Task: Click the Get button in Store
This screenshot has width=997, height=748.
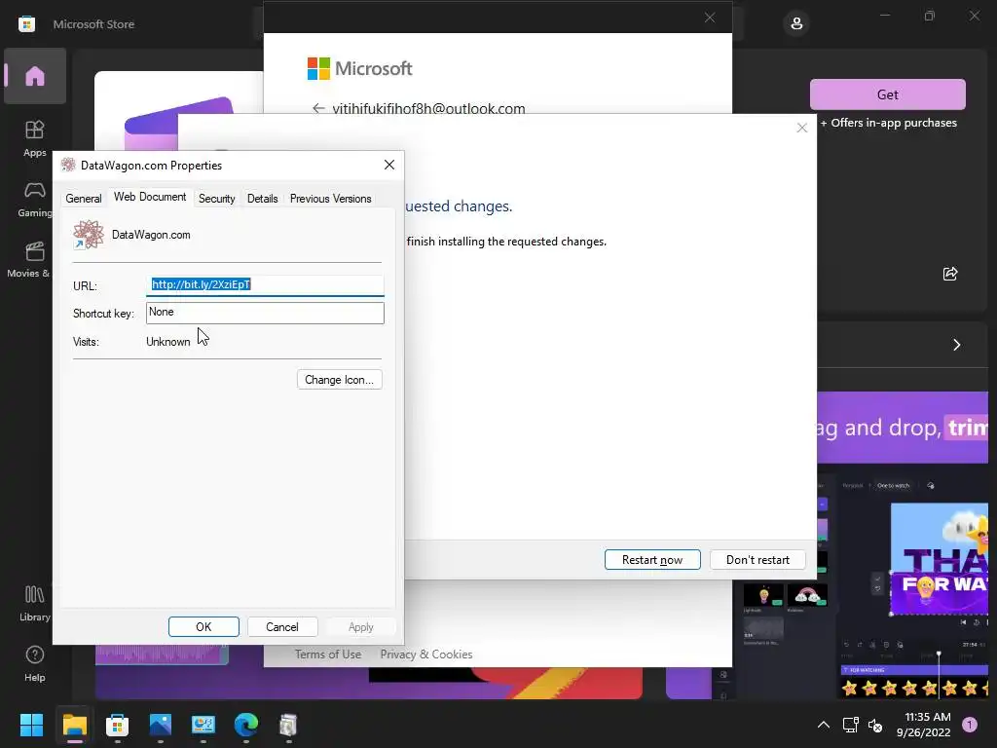Action: pyautogui.click(x=888, y=94)
